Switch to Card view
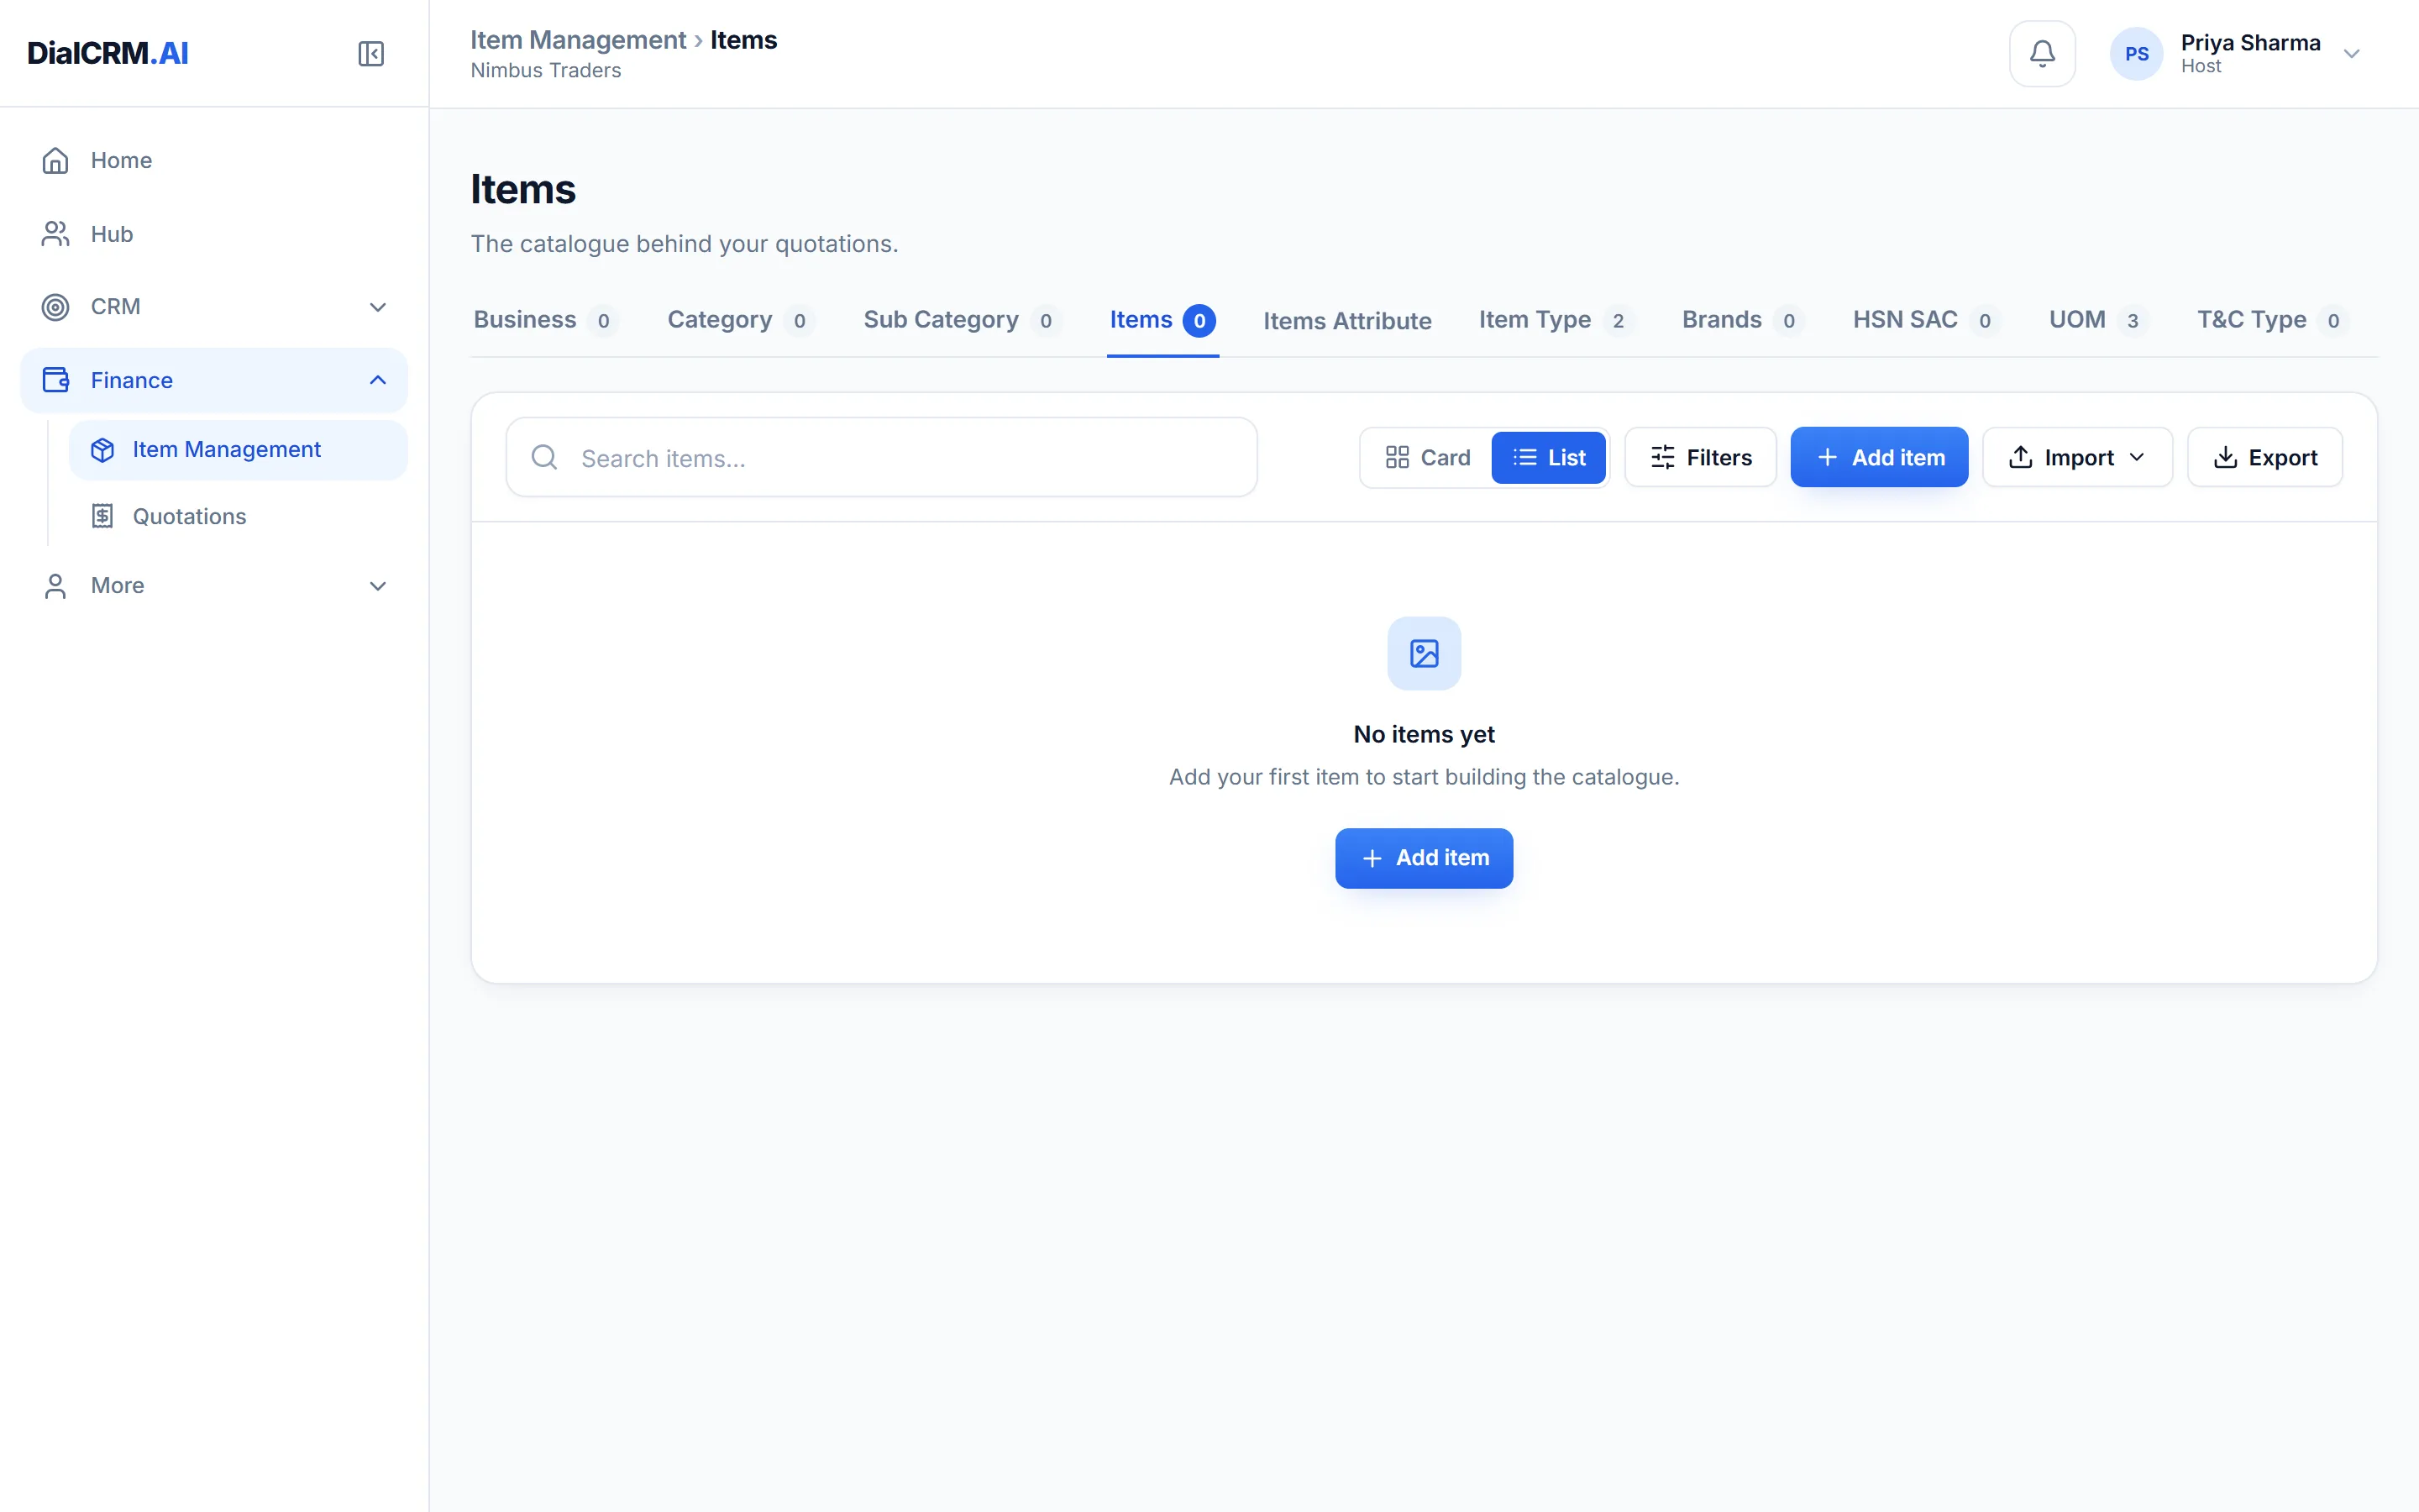This screenshot has height=1512, width=2419. pos(1427,457)
